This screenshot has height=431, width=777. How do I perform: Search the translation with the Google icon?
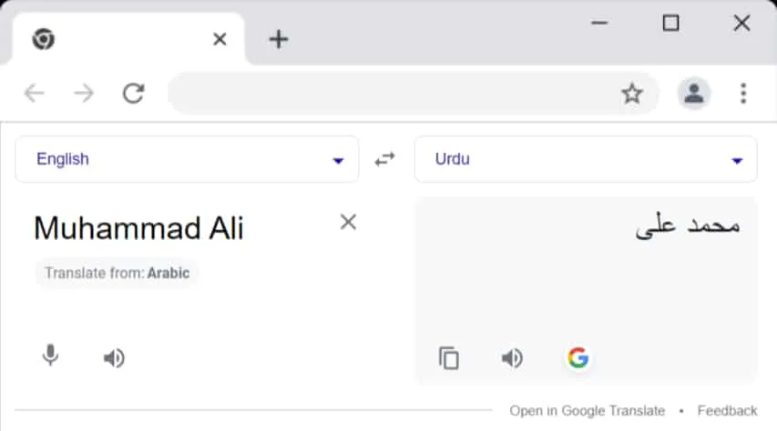pyautogui.click(x=578, y=357)
